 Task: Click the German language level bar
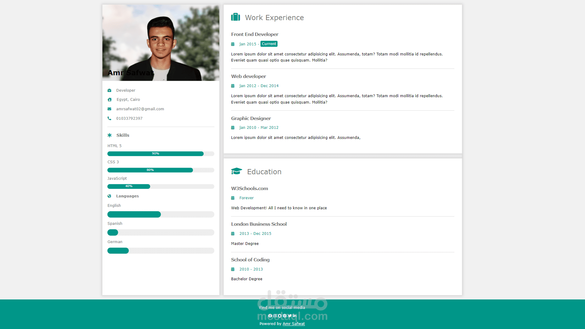coord(161,251)
